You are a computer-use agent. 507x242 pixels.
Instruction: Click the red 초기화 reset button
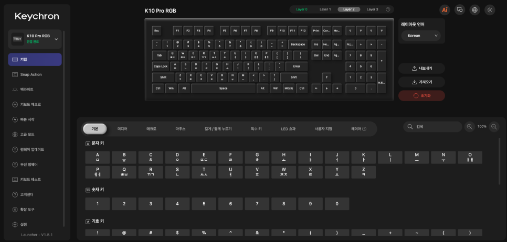(x=421, y=96)
